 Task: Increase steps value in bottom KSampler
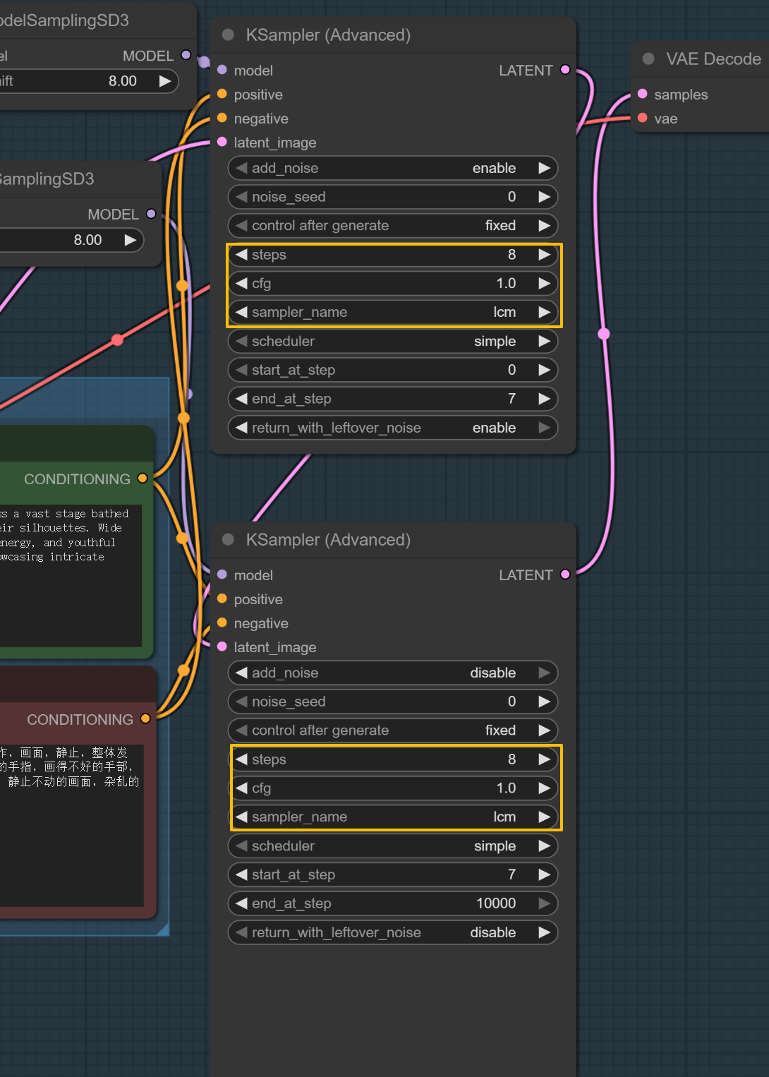[544, 759]
